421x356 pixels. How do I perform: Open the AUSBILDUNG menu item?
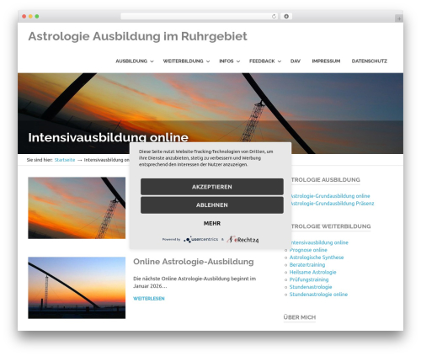pos(131,61)
